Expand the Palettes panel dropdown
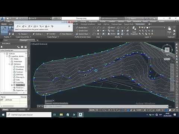Viewport: 179px width, 134px height. coord(7,37)
